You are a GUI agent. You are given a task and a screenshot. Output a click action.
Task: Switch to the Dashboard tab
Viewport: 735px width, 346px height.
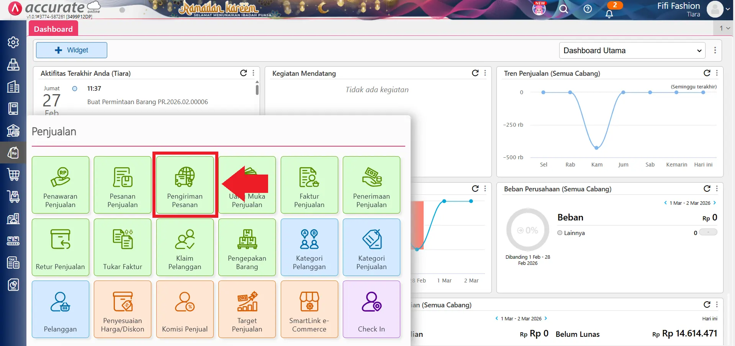[53, 29]
